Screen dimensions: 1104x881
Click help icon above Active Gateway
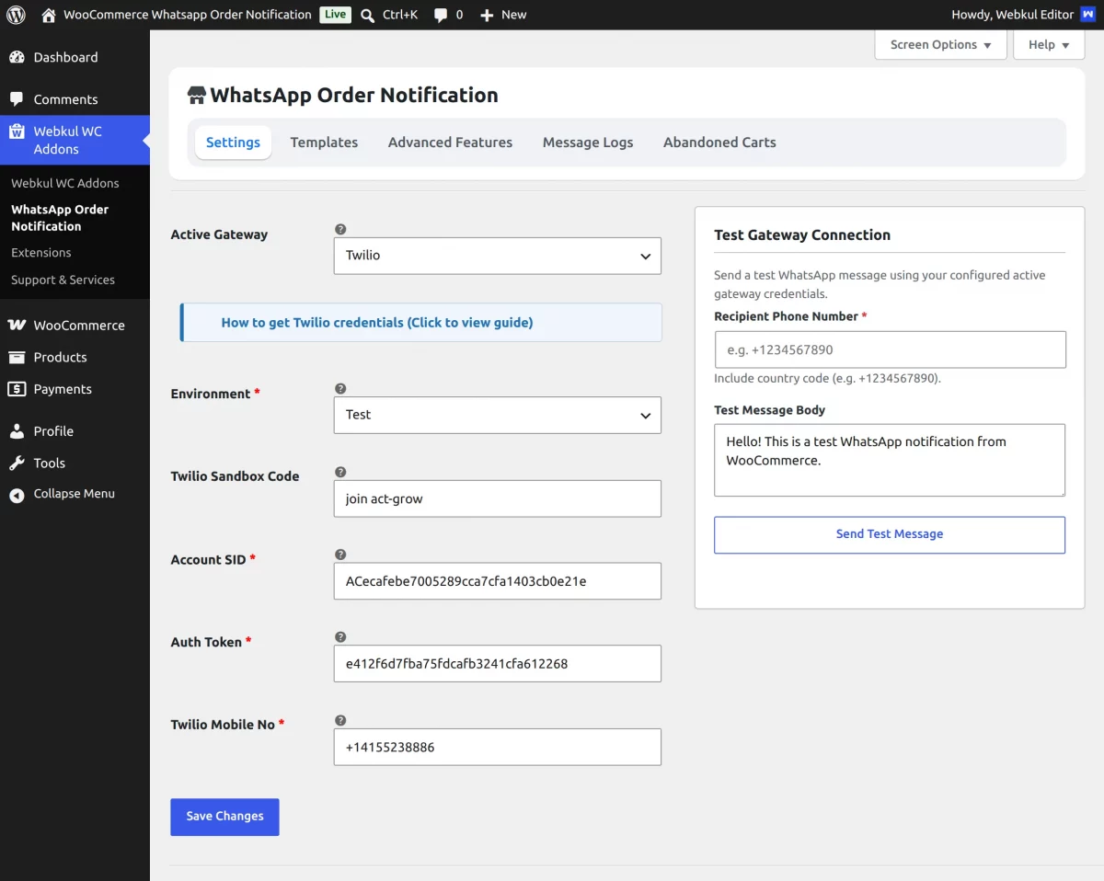coord(340,229)
